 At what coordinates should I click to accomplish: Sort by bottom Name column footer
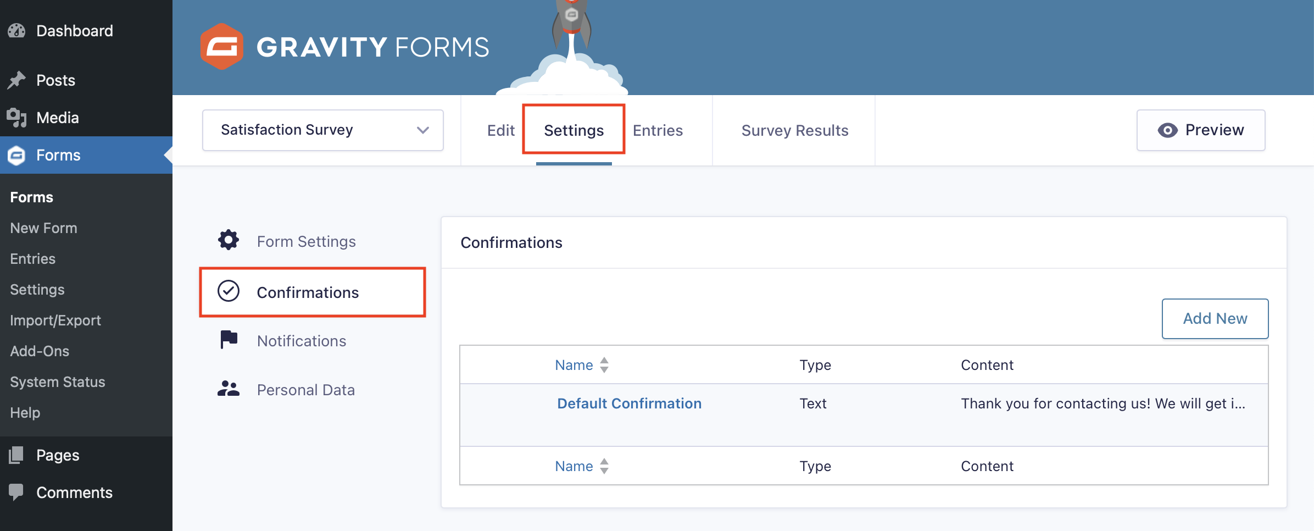click(574, 466)
